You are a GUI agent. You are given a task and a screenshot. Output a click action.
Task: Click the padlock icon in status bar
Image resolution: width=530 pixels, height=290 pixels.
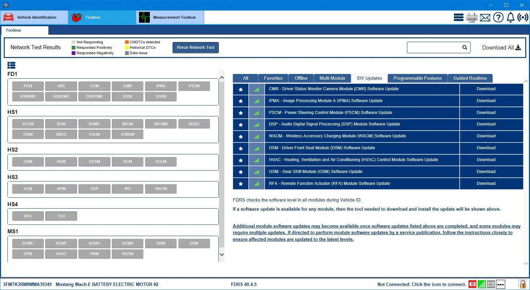tap(522, 284)
